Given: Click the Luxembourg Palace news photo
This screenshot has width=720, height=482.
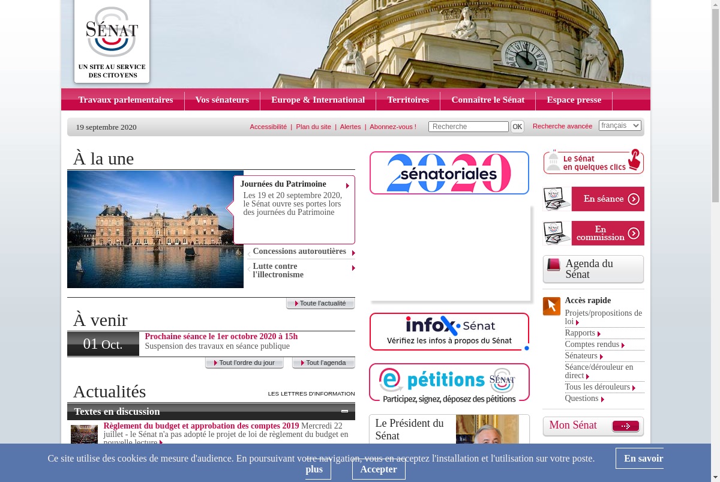Looking at the screenshot, I should (x=155, y=229).
